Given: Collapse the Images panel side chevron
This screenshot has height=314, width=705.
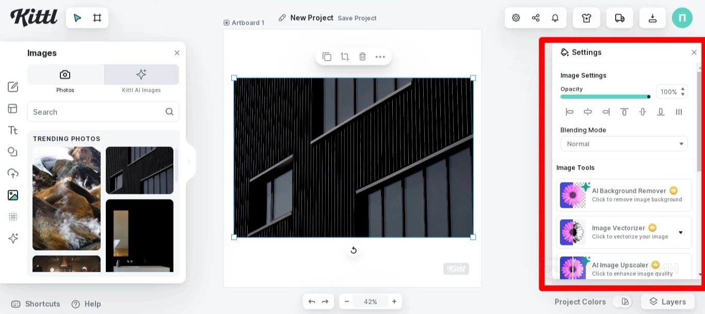Looking at the screenshot, I should click(x=189, y=162).
